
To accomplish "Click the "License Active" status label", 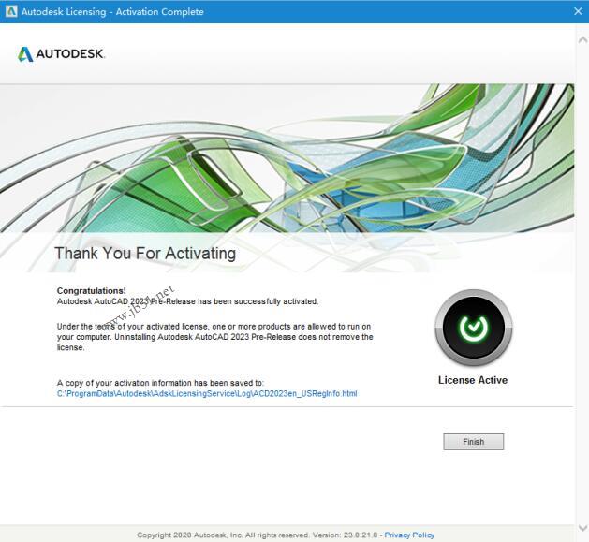I will [x=473, y=380].
